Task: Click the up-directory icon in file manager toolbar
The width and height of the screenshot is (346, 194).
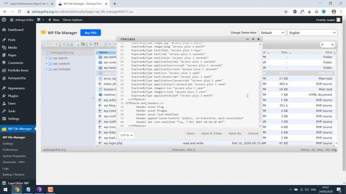Action: [56, 44]
